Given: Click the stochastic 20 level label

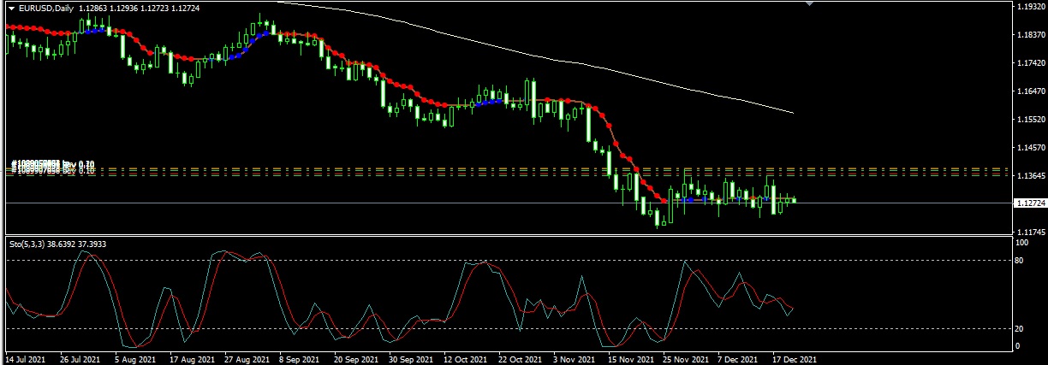Looking at the screenshot, I should point(1021,329).
